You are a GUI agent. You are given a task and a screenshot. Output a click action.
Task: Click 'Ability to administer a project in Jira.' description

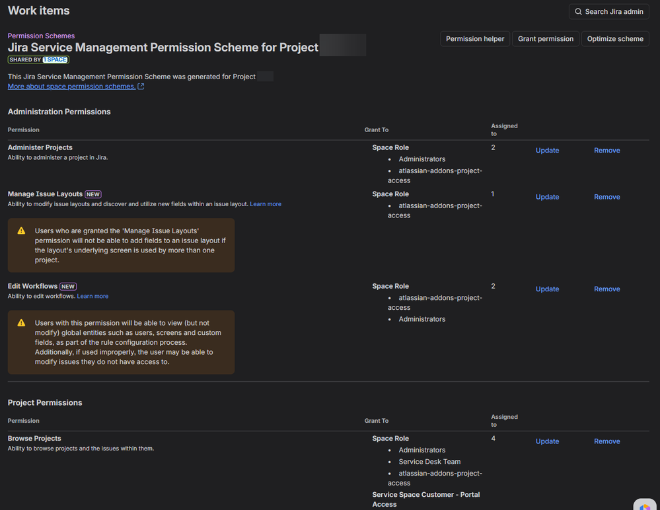[x=57, y=158]
